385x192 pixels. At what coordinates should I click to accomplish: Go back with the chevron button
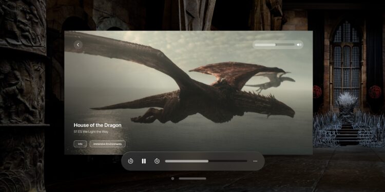(x=78, y=45)
